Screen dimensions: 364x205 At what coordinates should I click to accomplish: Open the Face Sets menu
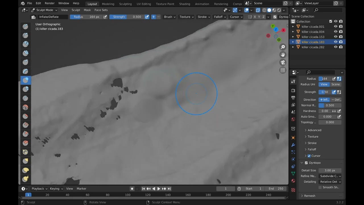coord(101,10)
